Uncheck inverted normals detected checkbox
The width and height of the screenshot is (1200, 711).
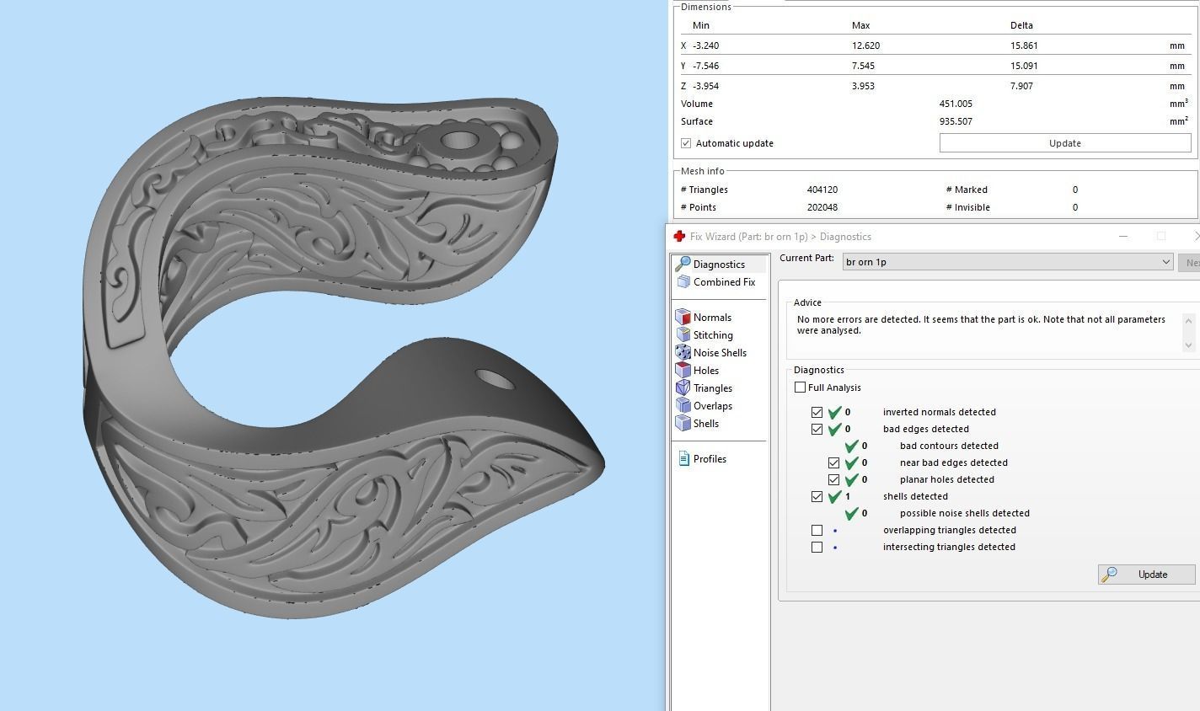[817, 413]
